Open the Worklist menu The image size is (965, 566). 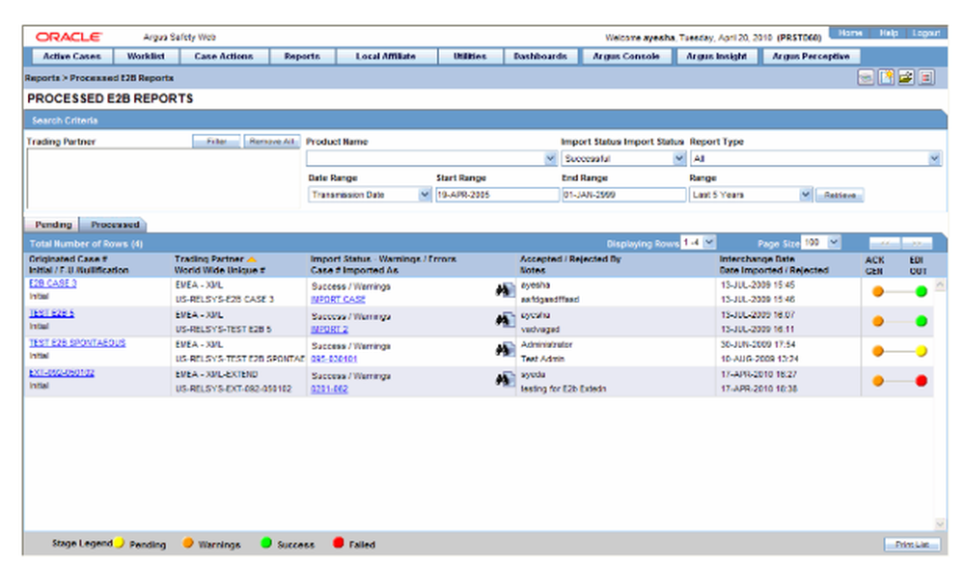(146, 56)
